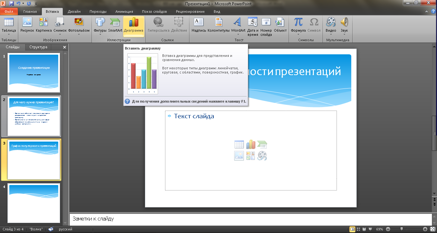
Task: Switch to Normal view in status bar
Action: tap(352, 229)
